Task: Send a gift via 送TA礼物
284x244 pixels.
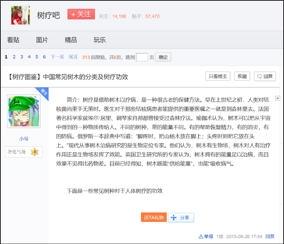Action: pos(154,217)
